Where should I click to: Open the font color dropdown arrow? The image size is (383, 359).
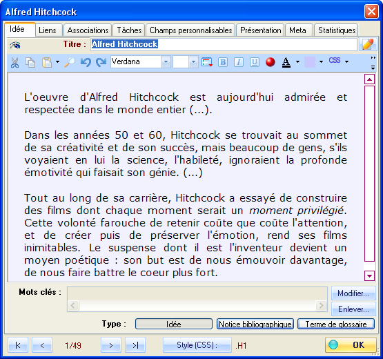click(x=297, y=62)
